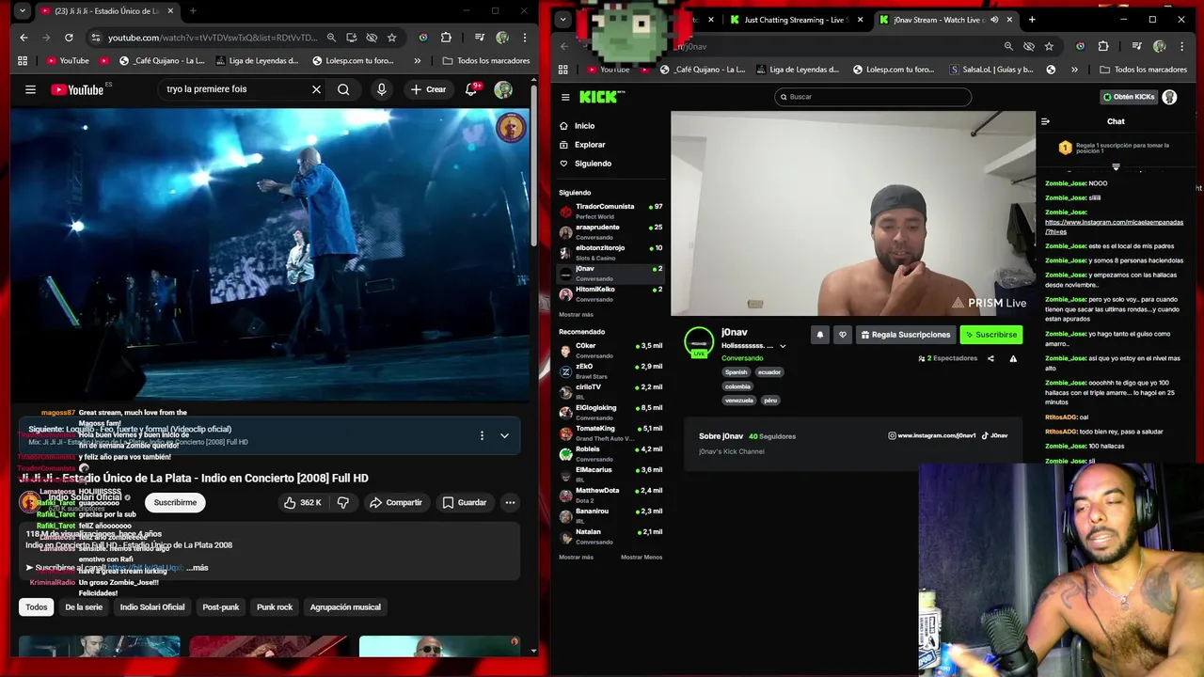Open the YouTube account avatar menu
The height and width of the screenshot is (677, 1204).
(503, 89)
